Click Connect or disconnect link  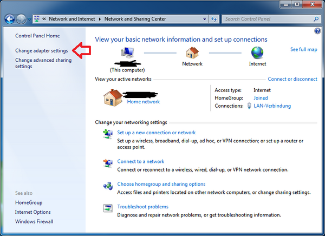tap(292, 79)
